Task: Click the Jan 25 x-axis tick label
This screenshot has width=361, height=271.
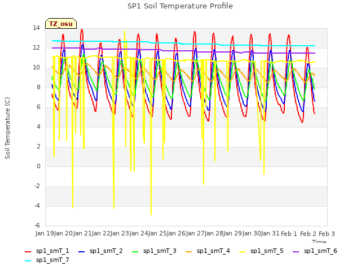Action: coord(157,233)
